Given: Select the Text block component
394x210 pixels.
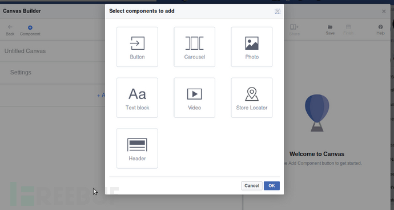Looking at the screenshot, I should (137, 98).
